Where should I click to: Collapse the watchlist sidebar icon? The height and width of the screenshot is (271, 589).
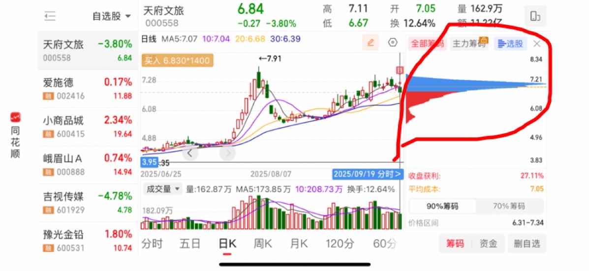pyautogui.click(x=50, y=16)
